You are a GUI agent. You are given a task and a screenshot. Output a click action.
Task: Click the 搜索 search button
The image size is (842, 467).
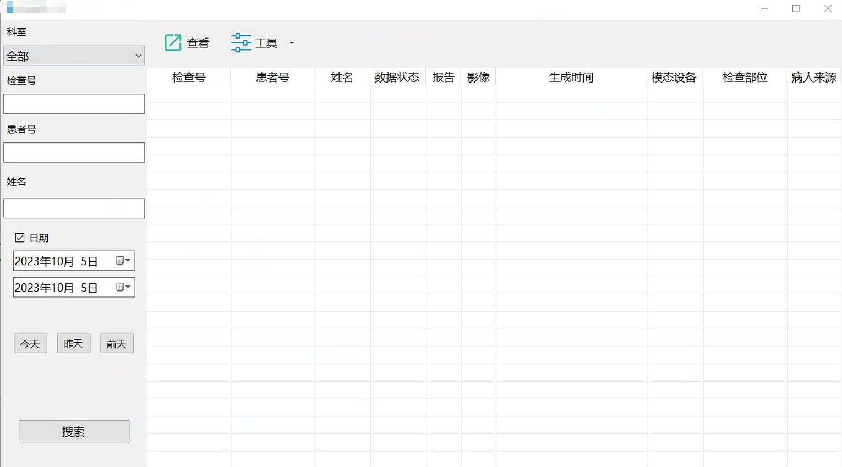[x=74, y=431]
